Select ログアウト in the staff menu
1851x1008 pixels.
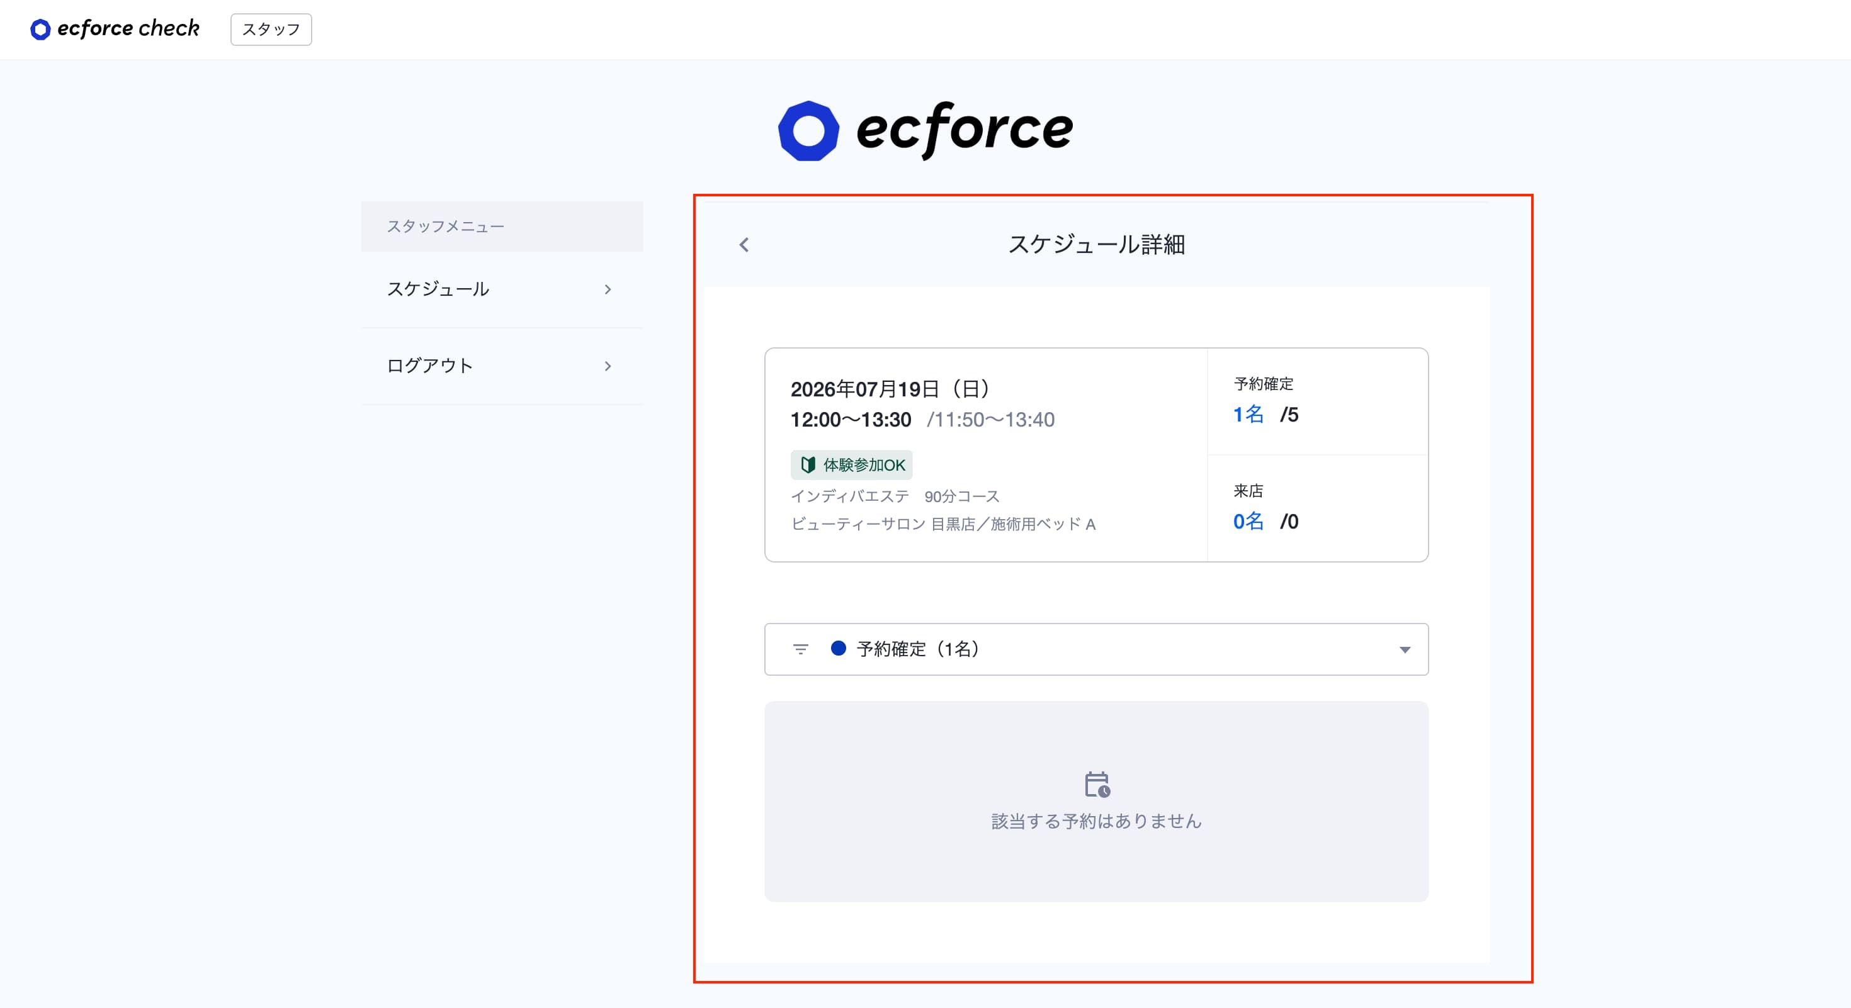click(502, 366)
